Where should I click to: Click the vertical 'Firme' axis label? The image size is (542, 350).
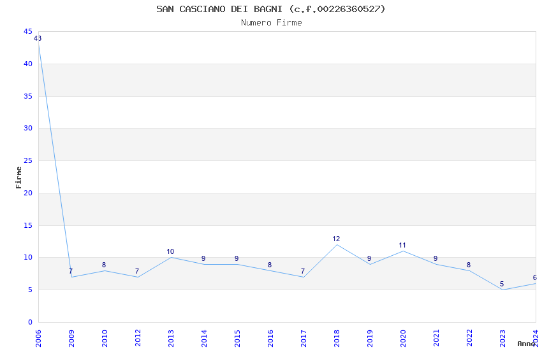point(18,178)
